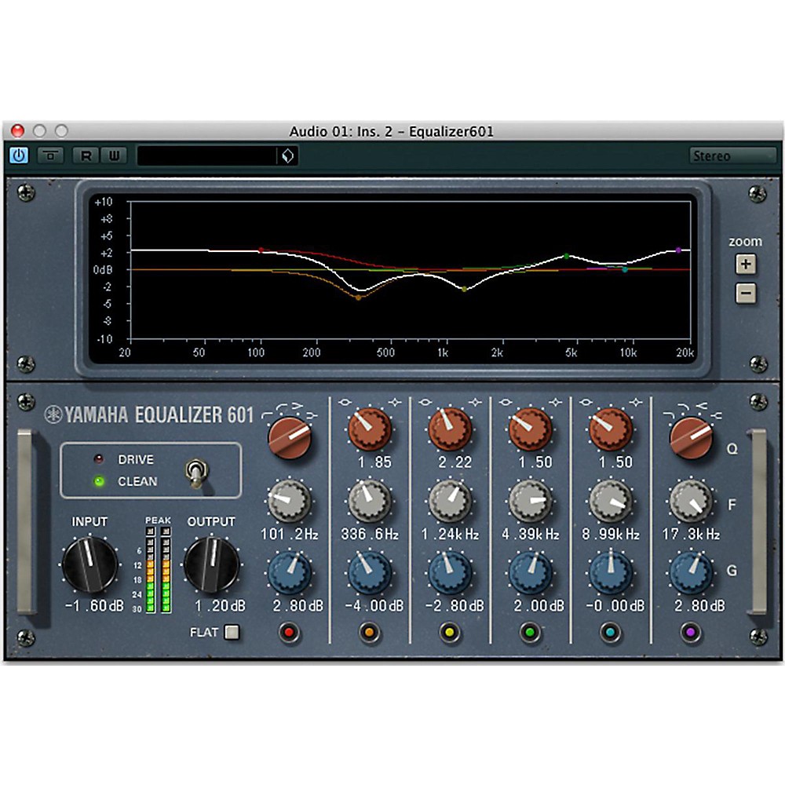Click the gain knob for -0.00dB
This screenshot has height=785, width=785.
click(x=610, y=573)
